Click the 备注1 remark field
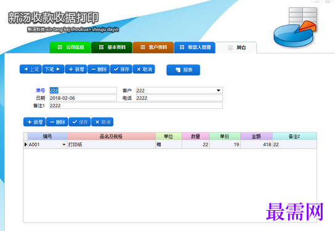 (136, 105)
